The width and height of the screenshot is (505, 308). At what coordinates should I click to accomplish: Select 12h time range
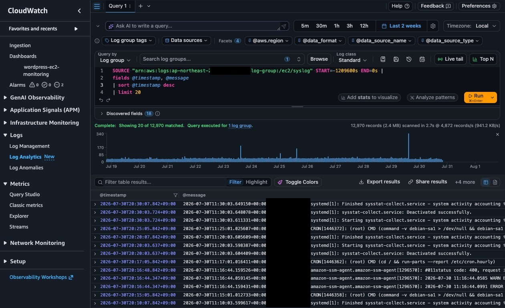coord(364,26)
